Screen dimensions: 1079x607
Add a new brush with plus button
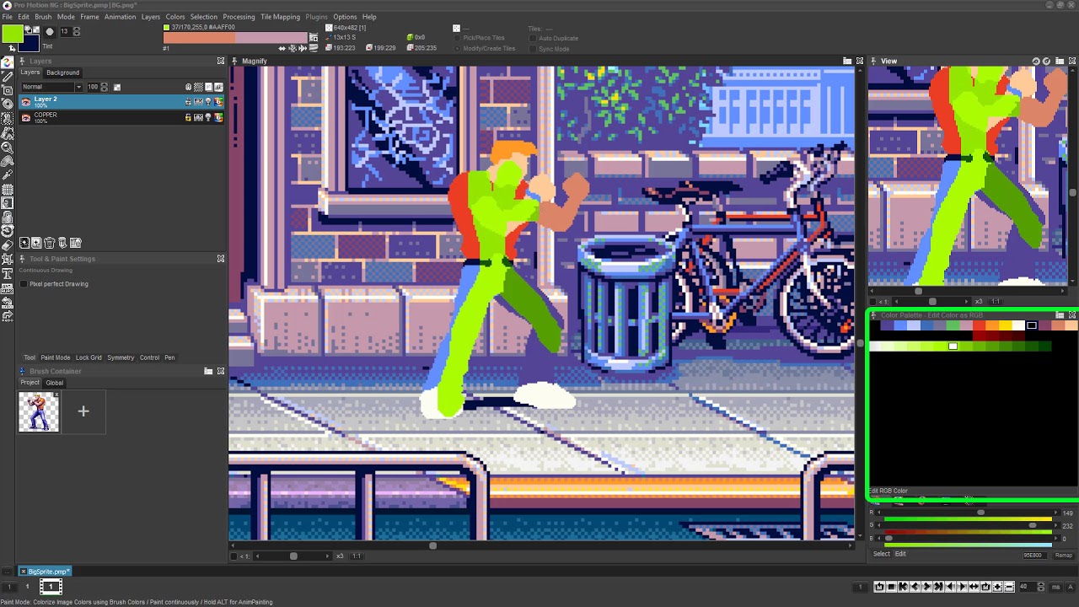[83, 411]
